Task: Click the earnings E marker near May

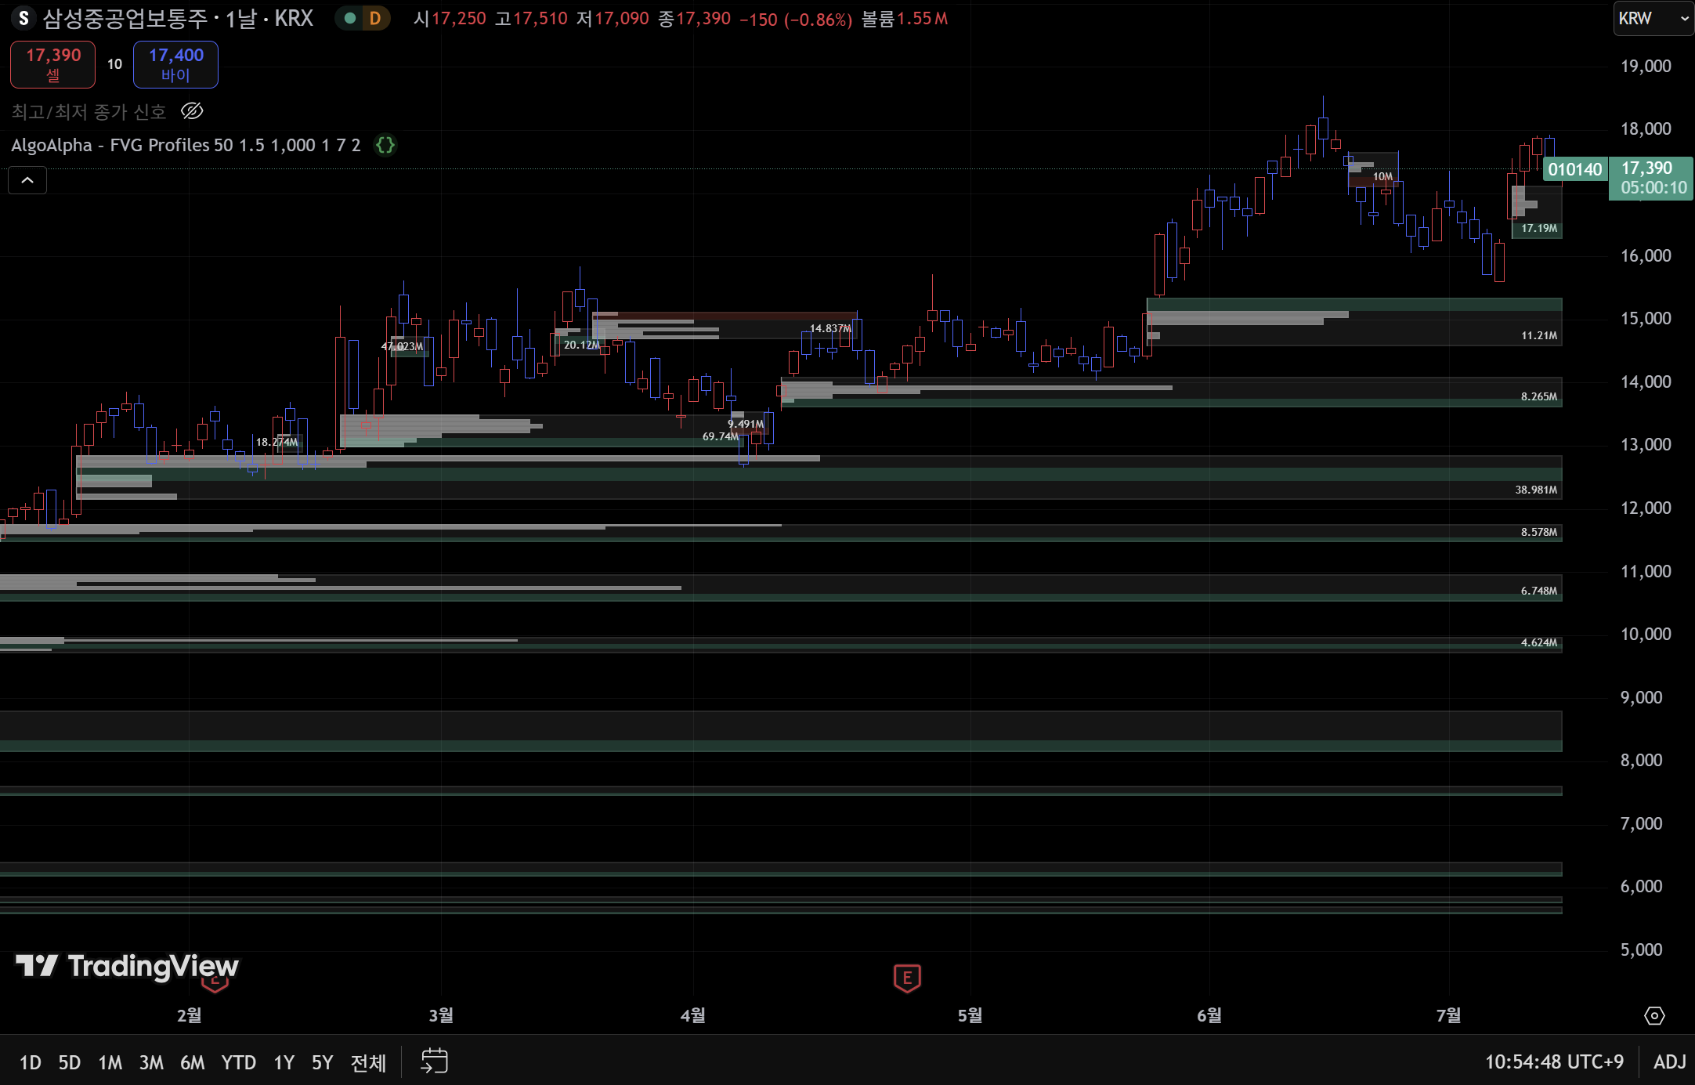Action: pyautogui.click(x=907, y=978)
